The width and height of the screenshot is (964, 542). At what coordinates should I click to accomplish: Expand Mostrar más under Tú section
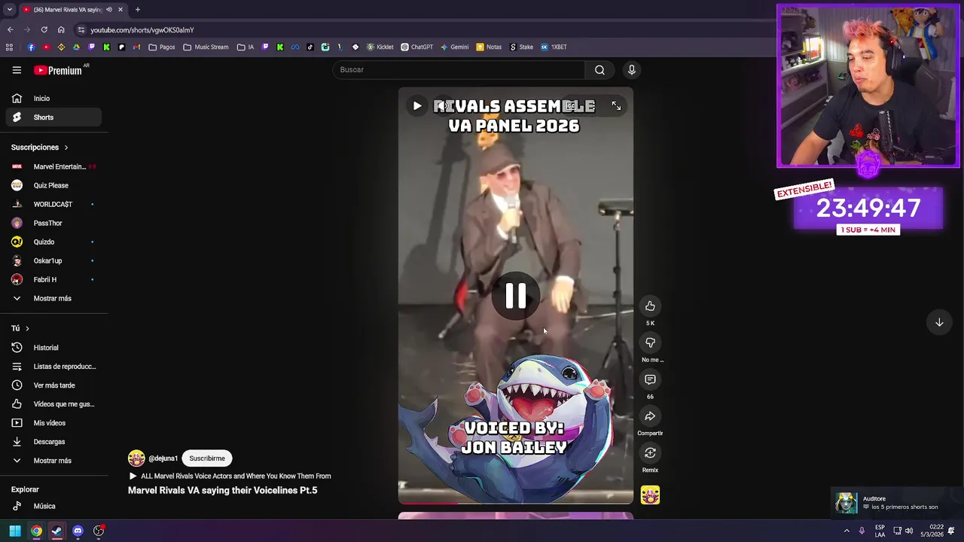coord(54,461)
